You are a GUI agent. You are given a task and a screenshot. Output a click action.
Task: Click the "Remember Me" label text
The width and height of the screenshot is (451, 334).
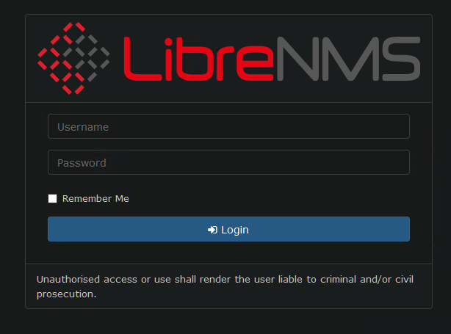click(95, 199)
